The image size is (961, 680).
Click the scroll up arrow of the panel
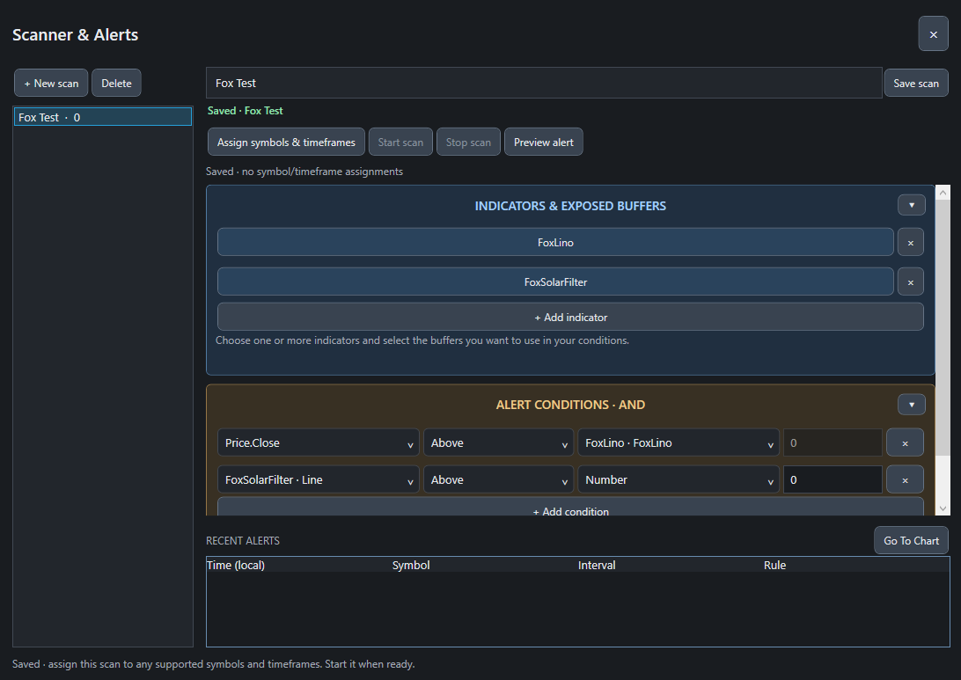click(x=943, y=193)
